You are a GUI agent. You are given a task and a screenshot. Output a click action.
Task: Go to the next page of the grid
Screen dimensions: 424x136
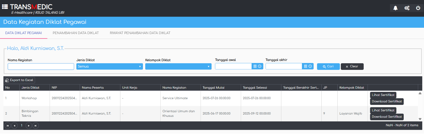pos(29,125)
